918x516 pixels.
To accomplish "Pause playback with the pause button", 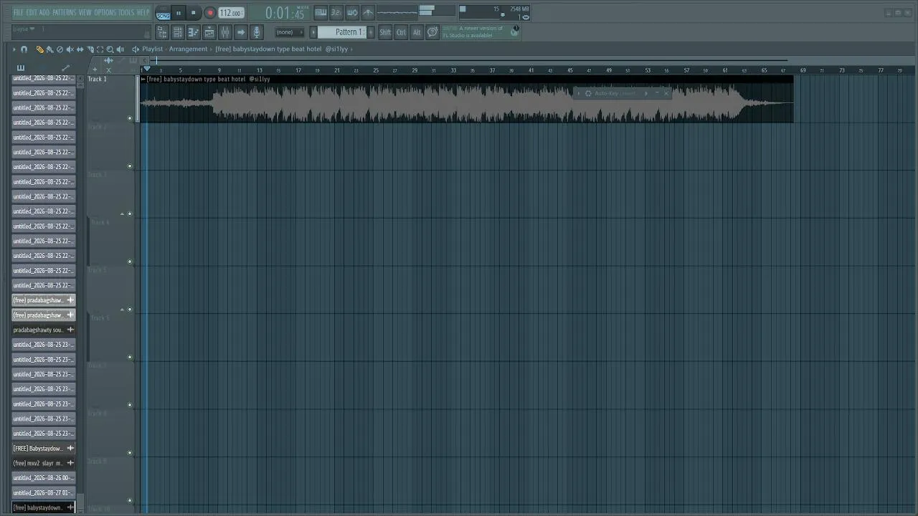I will point(179,13).
